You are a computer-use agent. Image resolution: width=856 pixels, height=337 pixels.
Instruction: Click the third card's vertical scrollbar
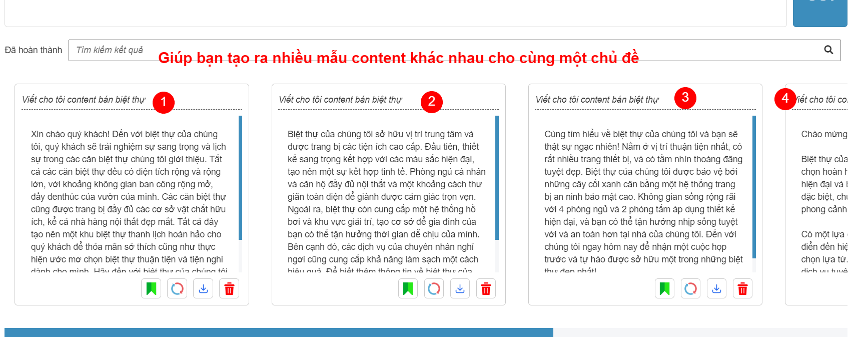click(754, 187)
